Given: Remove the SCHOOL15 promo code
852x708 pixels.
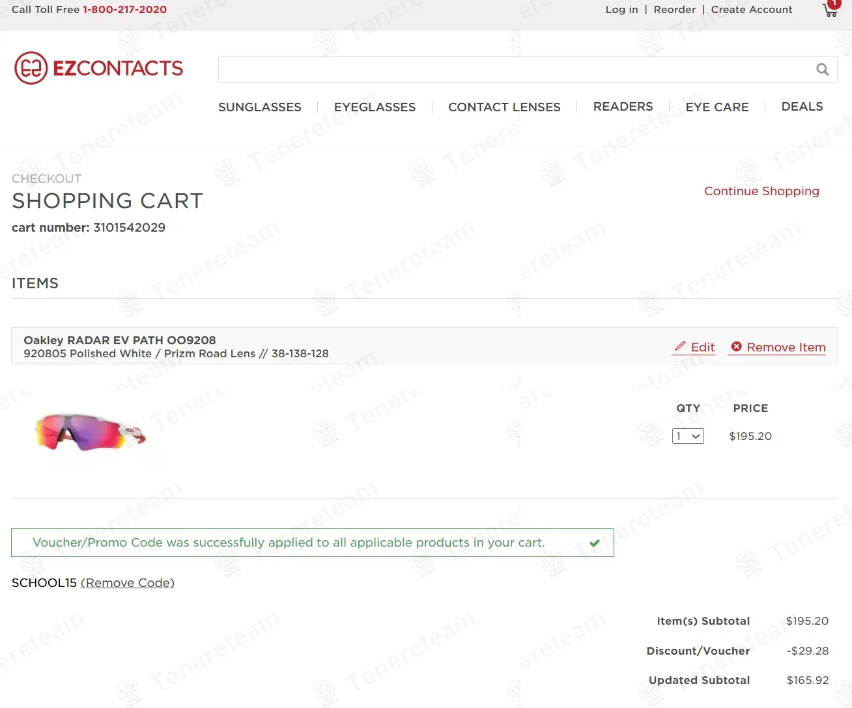Looking at the screenshot, I should [128, 583].
